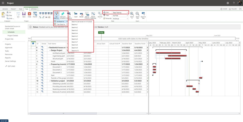This screenshot has height=122, width=243.
Task: Save the project
Action: click(24, 15)
